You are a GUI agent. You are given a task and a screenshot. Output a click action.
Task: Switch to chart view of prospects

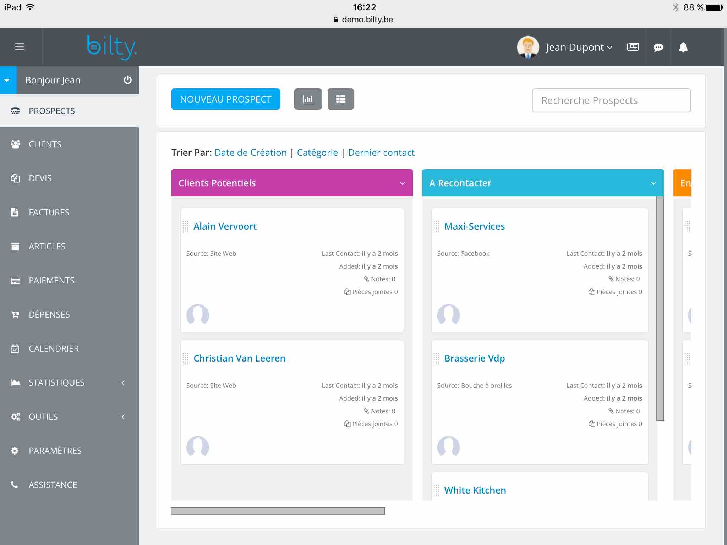[307, 99]
